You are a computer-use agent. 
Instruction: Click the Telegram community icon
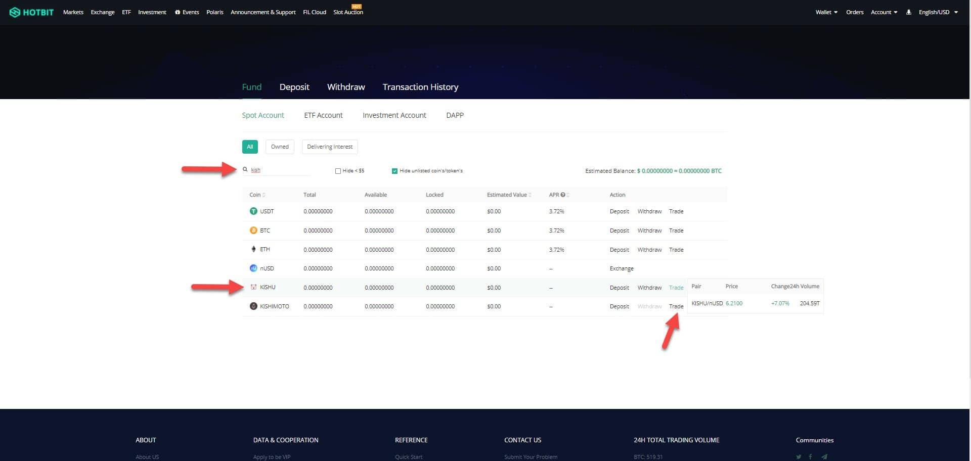[x=824, y=457]
